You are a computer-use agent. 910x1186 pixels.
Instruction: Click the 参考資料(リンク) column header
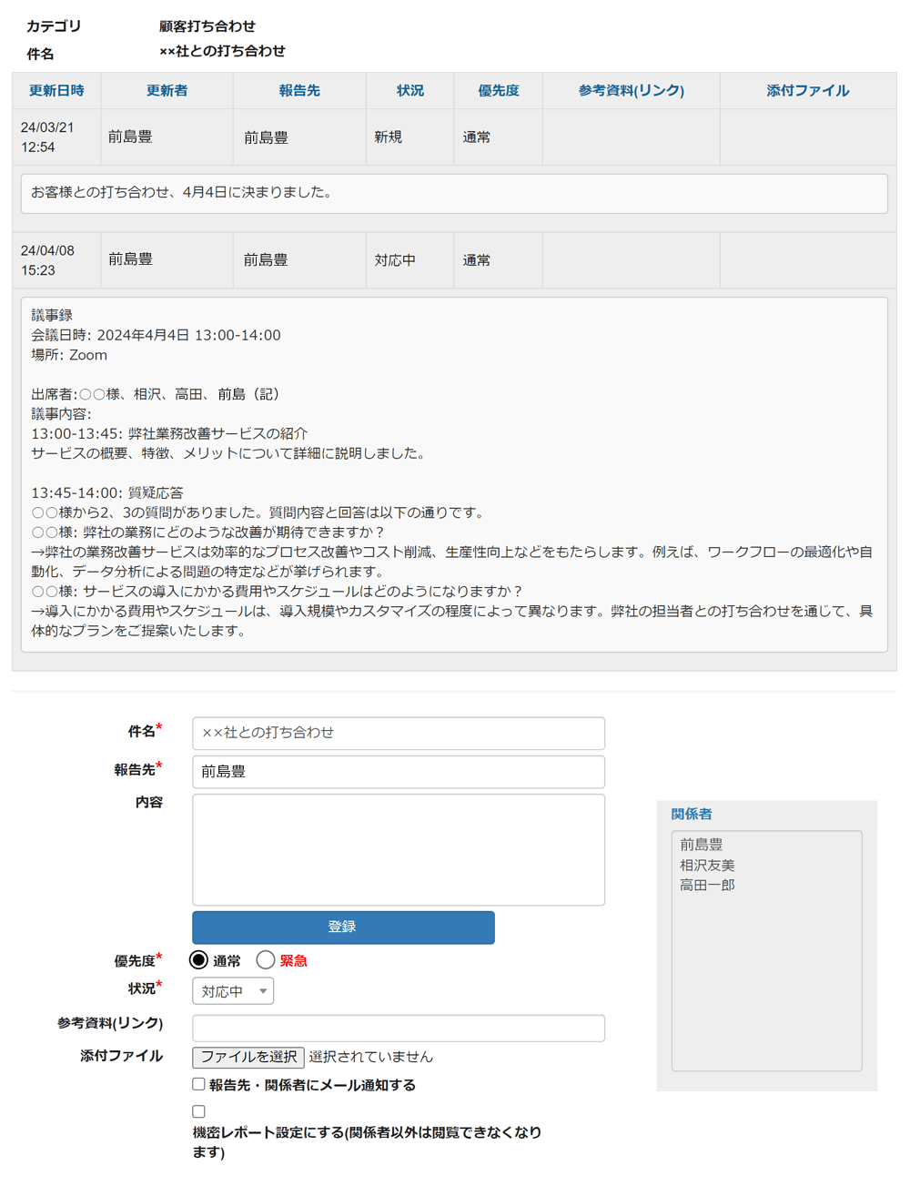click(x=632, y=91)
